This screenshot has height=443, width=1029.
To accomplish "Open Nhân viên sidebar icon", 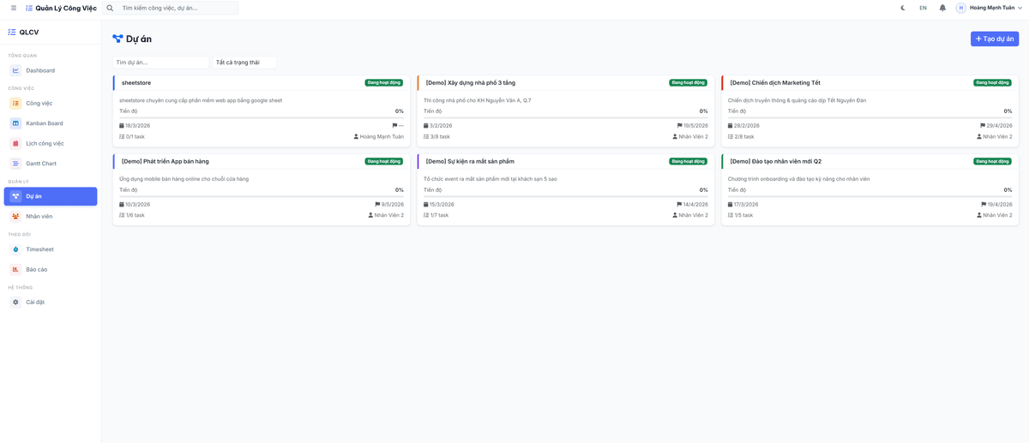I will tap(15, 216).
